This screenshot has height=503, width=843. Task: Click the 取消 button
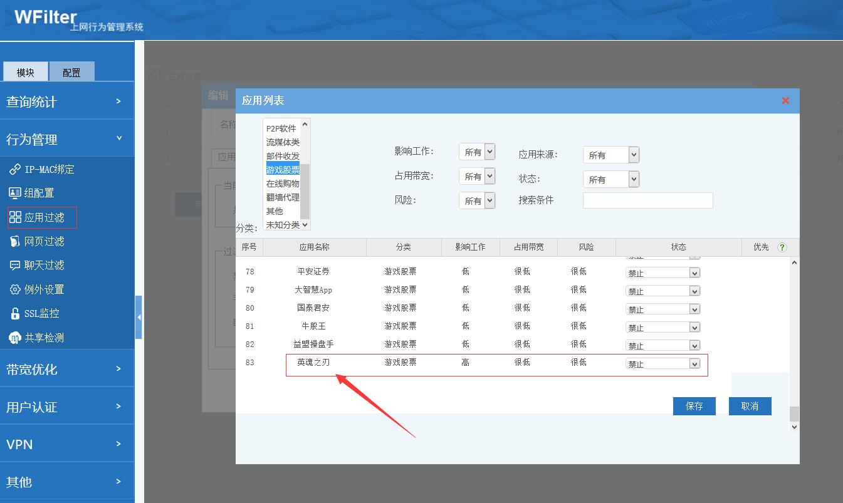pos(750,406)
